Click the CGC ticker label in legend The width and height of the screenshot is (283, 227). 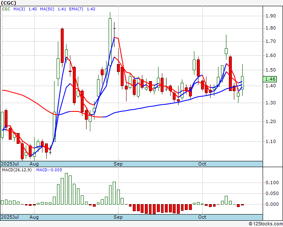(6, 9)
